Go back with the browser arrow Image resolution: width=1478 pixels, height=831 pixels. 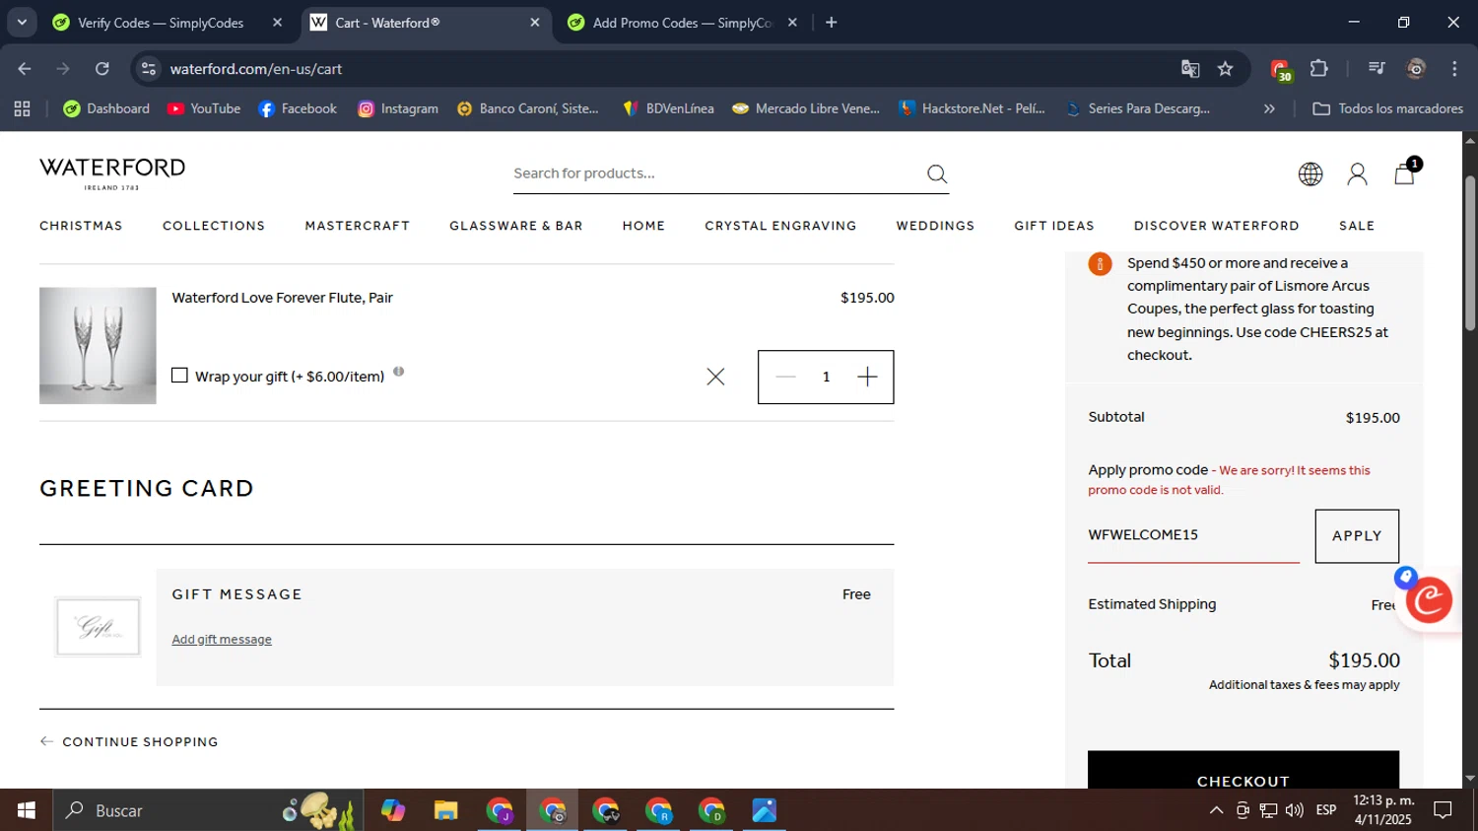coord(25,69)
